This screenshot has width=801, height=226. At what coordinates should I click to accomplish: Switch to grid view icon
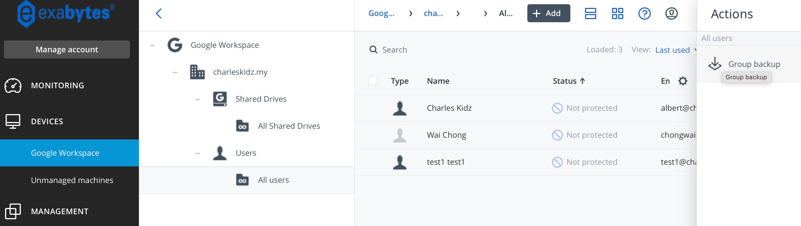click(617, 13)
